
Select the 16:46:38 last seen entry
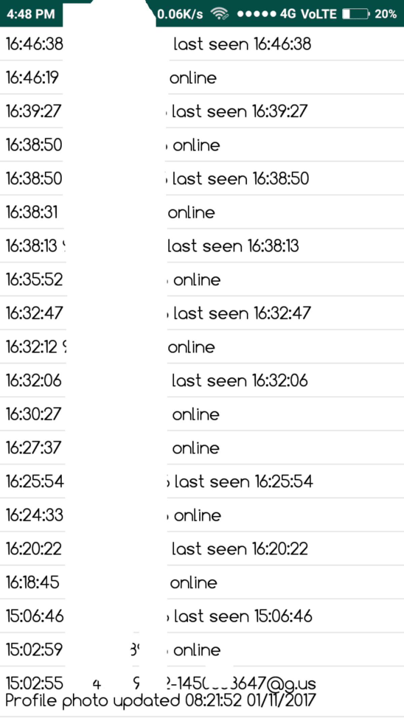(x=242, y=44)
